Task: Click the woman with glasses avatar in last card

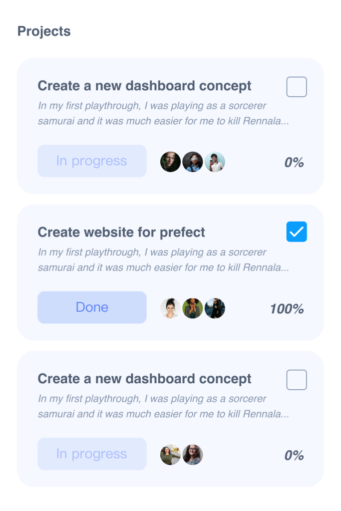Action: point(192,455)
